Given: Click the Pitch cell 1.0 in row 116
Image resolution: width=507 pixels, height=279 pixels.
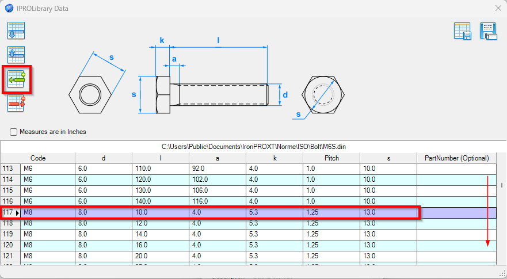Looking at the screenshot, I should 331,201.
